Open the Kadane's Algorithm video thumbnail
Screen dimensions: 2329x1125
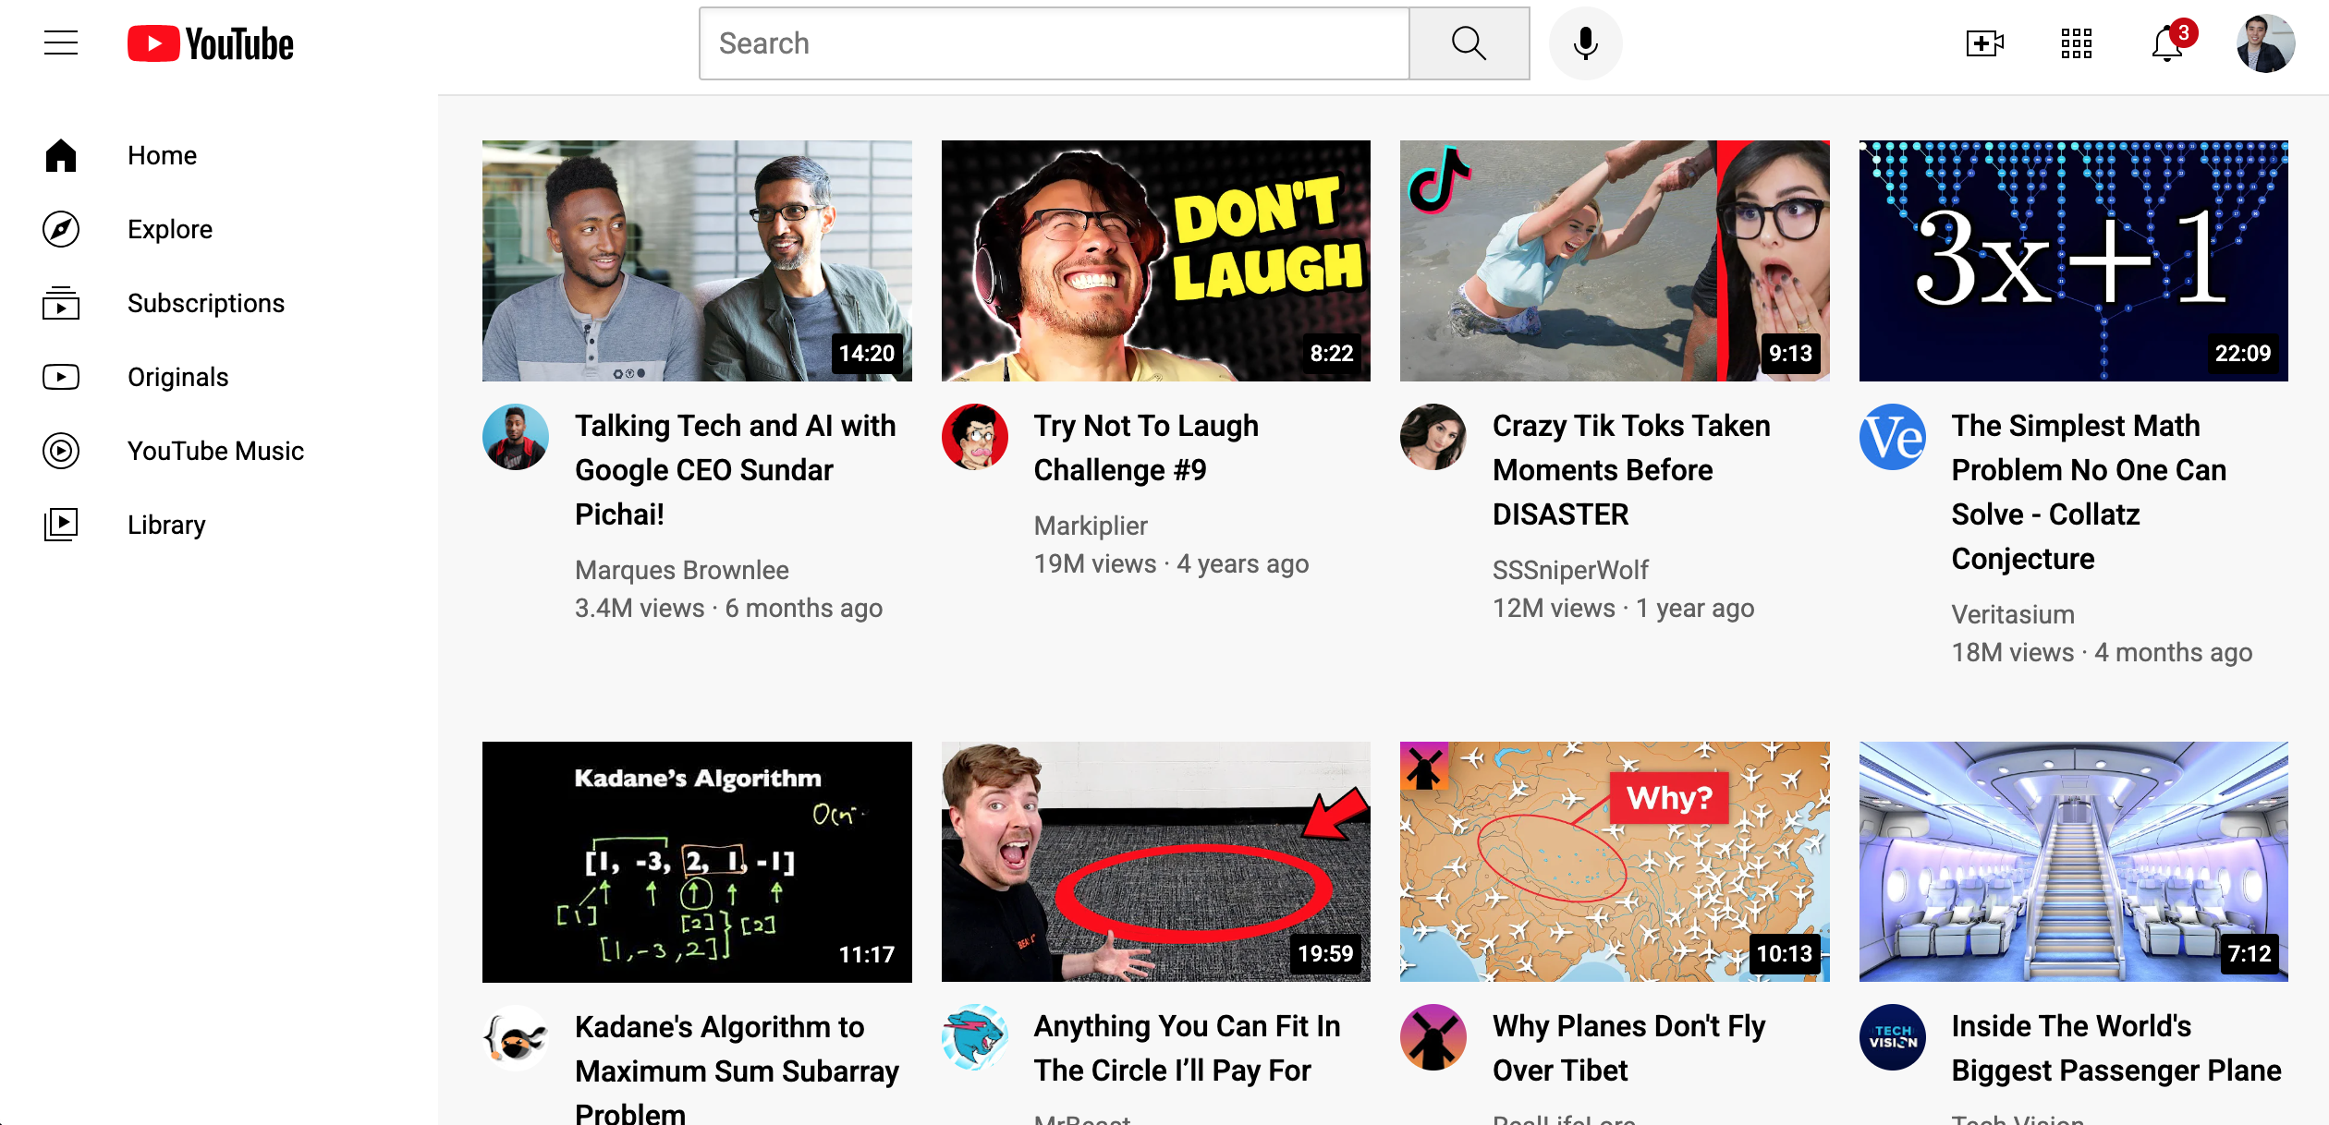[x=697, y=861]
